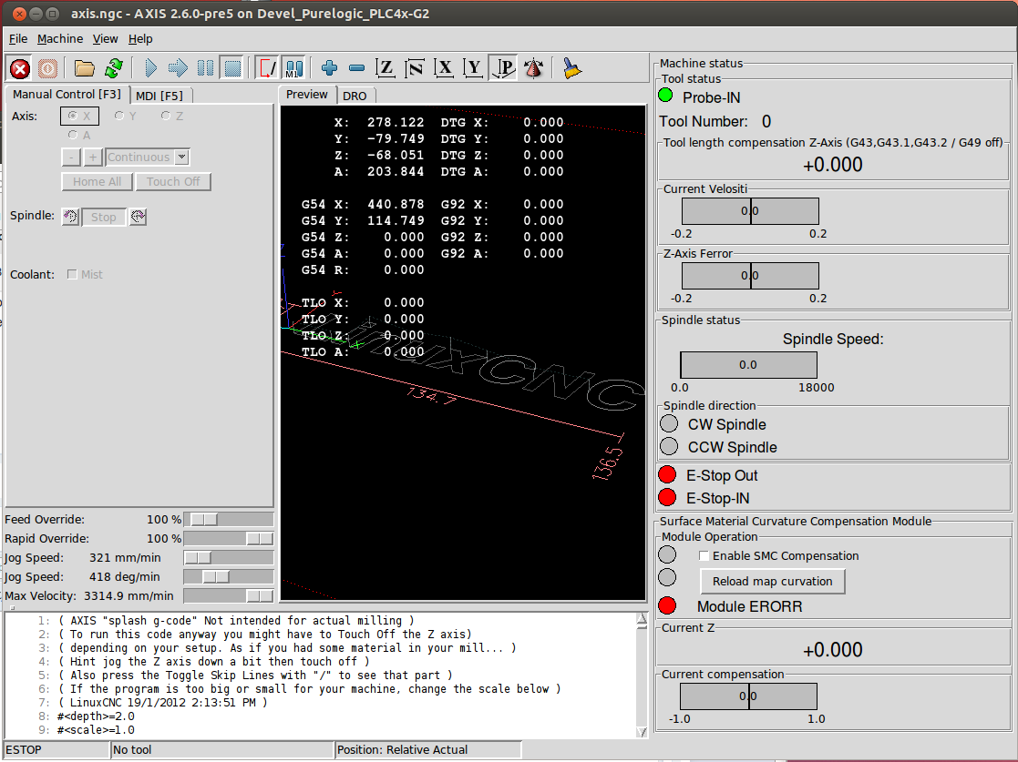Click G-code listing scrollbar up arrow
Viewport: 1018px width, 762px height.
coord(642,620)
